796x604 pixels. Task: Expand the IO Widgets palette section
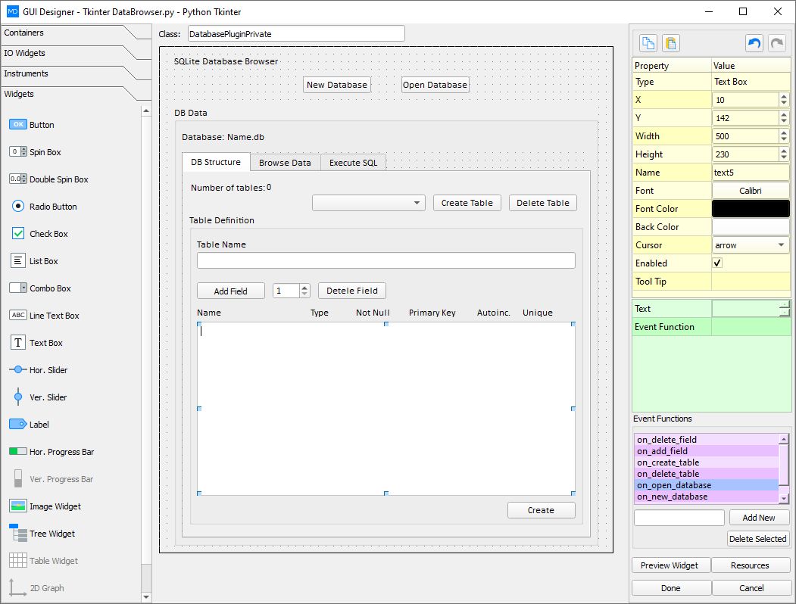tap(70, 53)
